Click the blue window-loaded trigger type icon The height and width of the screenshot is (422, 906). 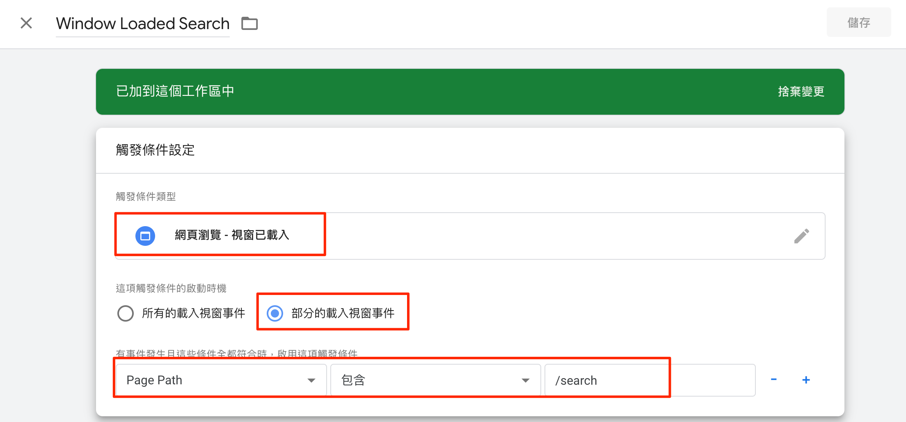[145, 236]
